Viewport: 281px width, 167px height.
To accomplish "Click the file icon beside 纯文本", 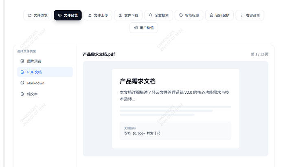I will 22,94.
